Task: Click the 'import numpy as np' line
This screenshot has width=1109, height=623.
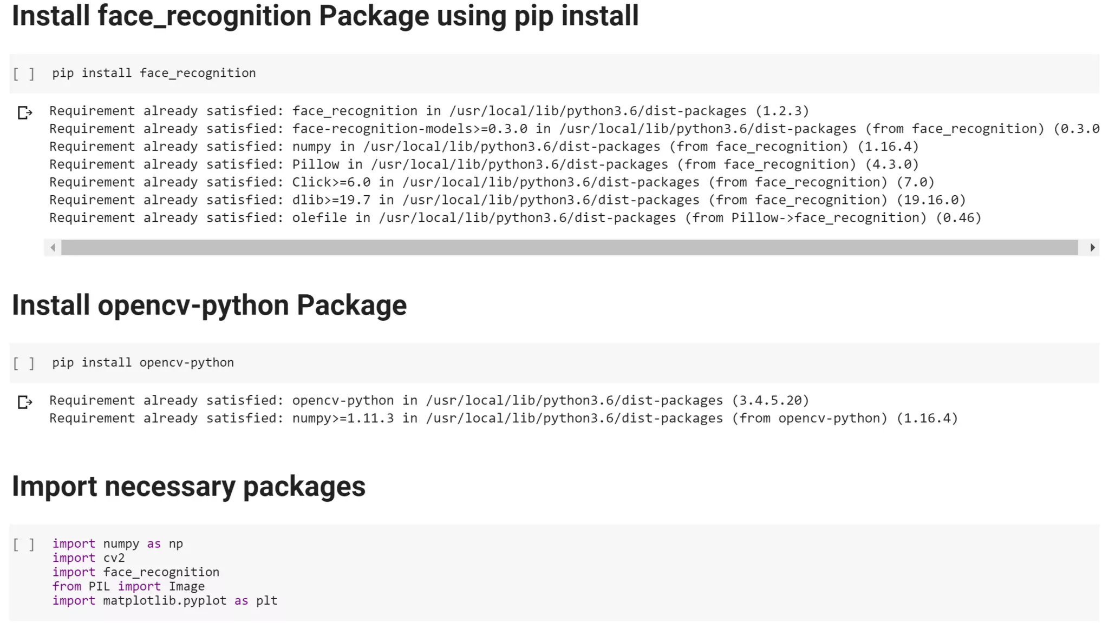Action: [x=118, y=544]
